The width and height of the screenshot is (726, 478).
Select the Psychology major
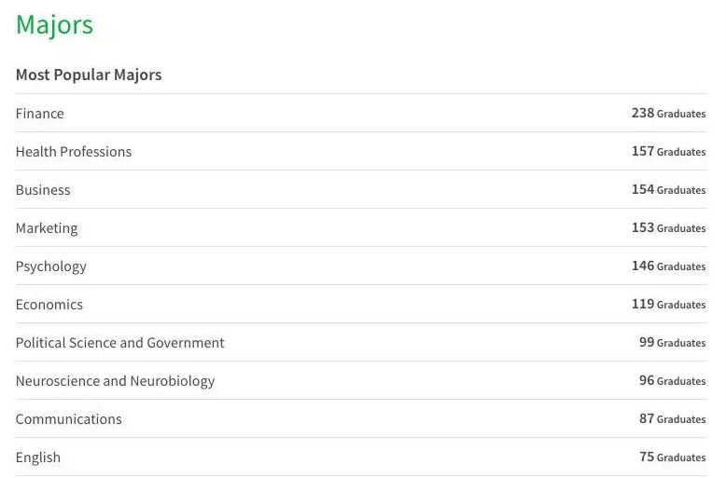coord(51,266)
